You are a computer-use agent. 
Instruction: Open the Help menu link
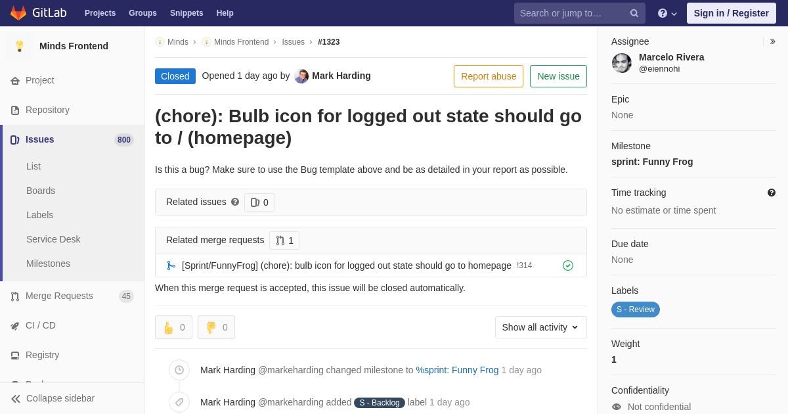(225, 13)
